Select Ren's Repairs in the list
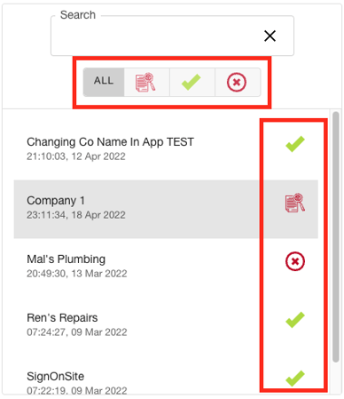The height and width of the screenshot is (399, 344). point(166,326)
